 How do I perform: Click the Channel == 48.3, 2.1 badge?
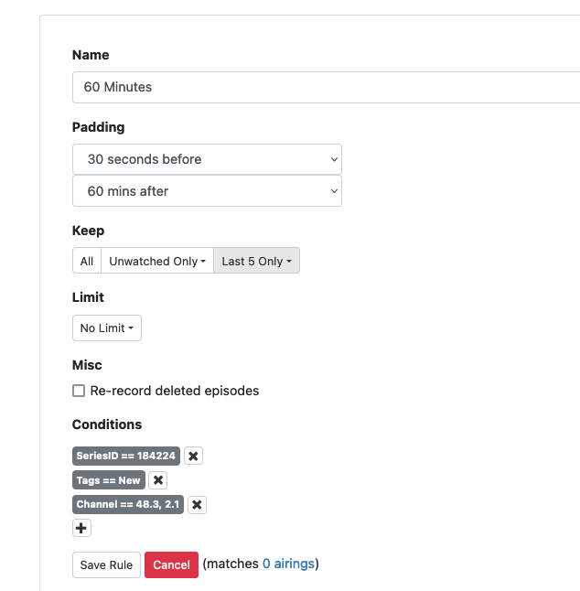[x=128, y=504]
